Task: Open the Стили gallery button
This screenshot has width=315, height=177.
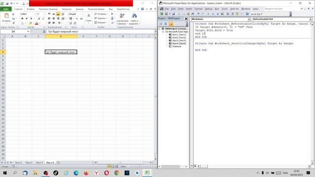Action: (x=89, y=18)
